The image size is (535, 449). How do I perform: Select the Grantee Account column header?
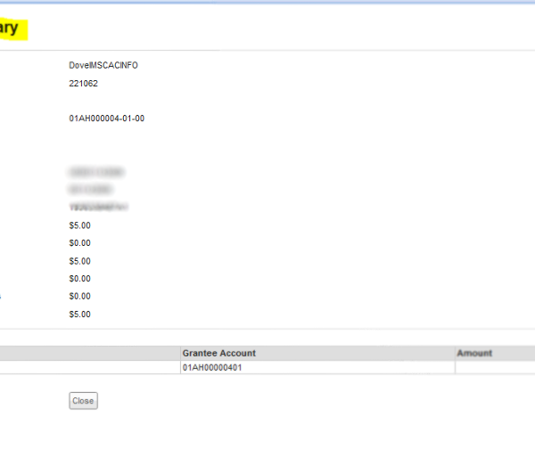218,354
